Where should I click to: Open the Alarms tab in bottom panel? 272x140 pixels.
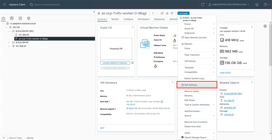(30, 138)
